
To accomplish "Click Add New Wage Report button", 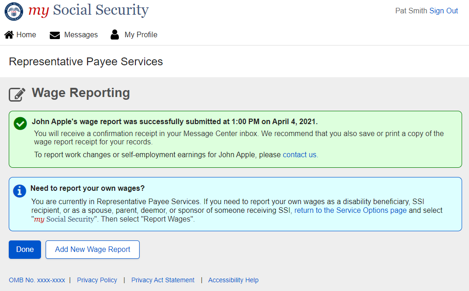I will [93, 250].
